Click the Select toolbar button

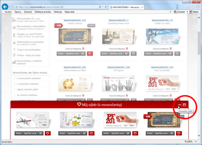pos(194,12)
